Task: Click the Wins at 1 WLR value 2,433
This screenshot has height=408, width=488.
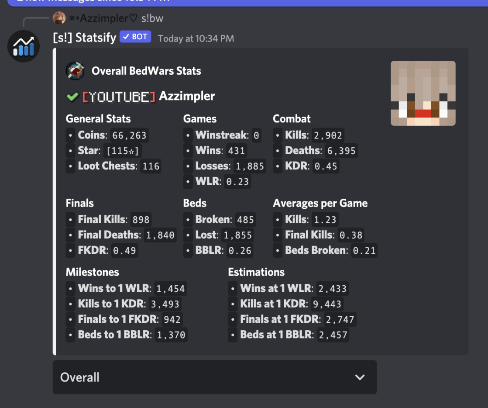Action: (332, 289)
